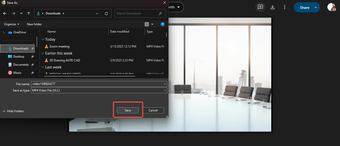Click the conference room video preview

pos(220,75)
